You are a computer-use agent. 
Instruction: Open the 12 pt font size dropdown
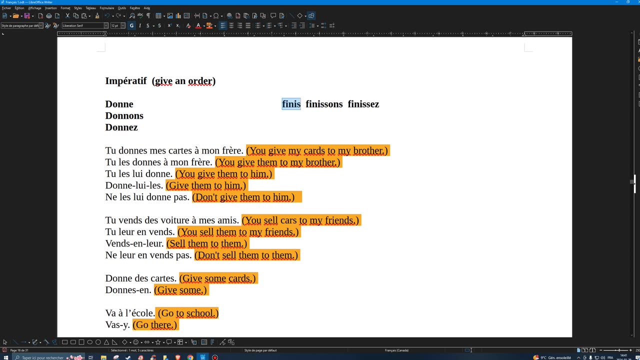coord(122,25)
